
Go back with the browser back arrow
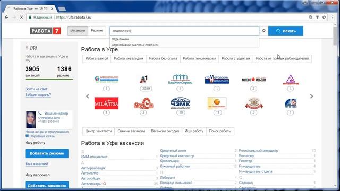pyautogui.click(x=6, y=18)
